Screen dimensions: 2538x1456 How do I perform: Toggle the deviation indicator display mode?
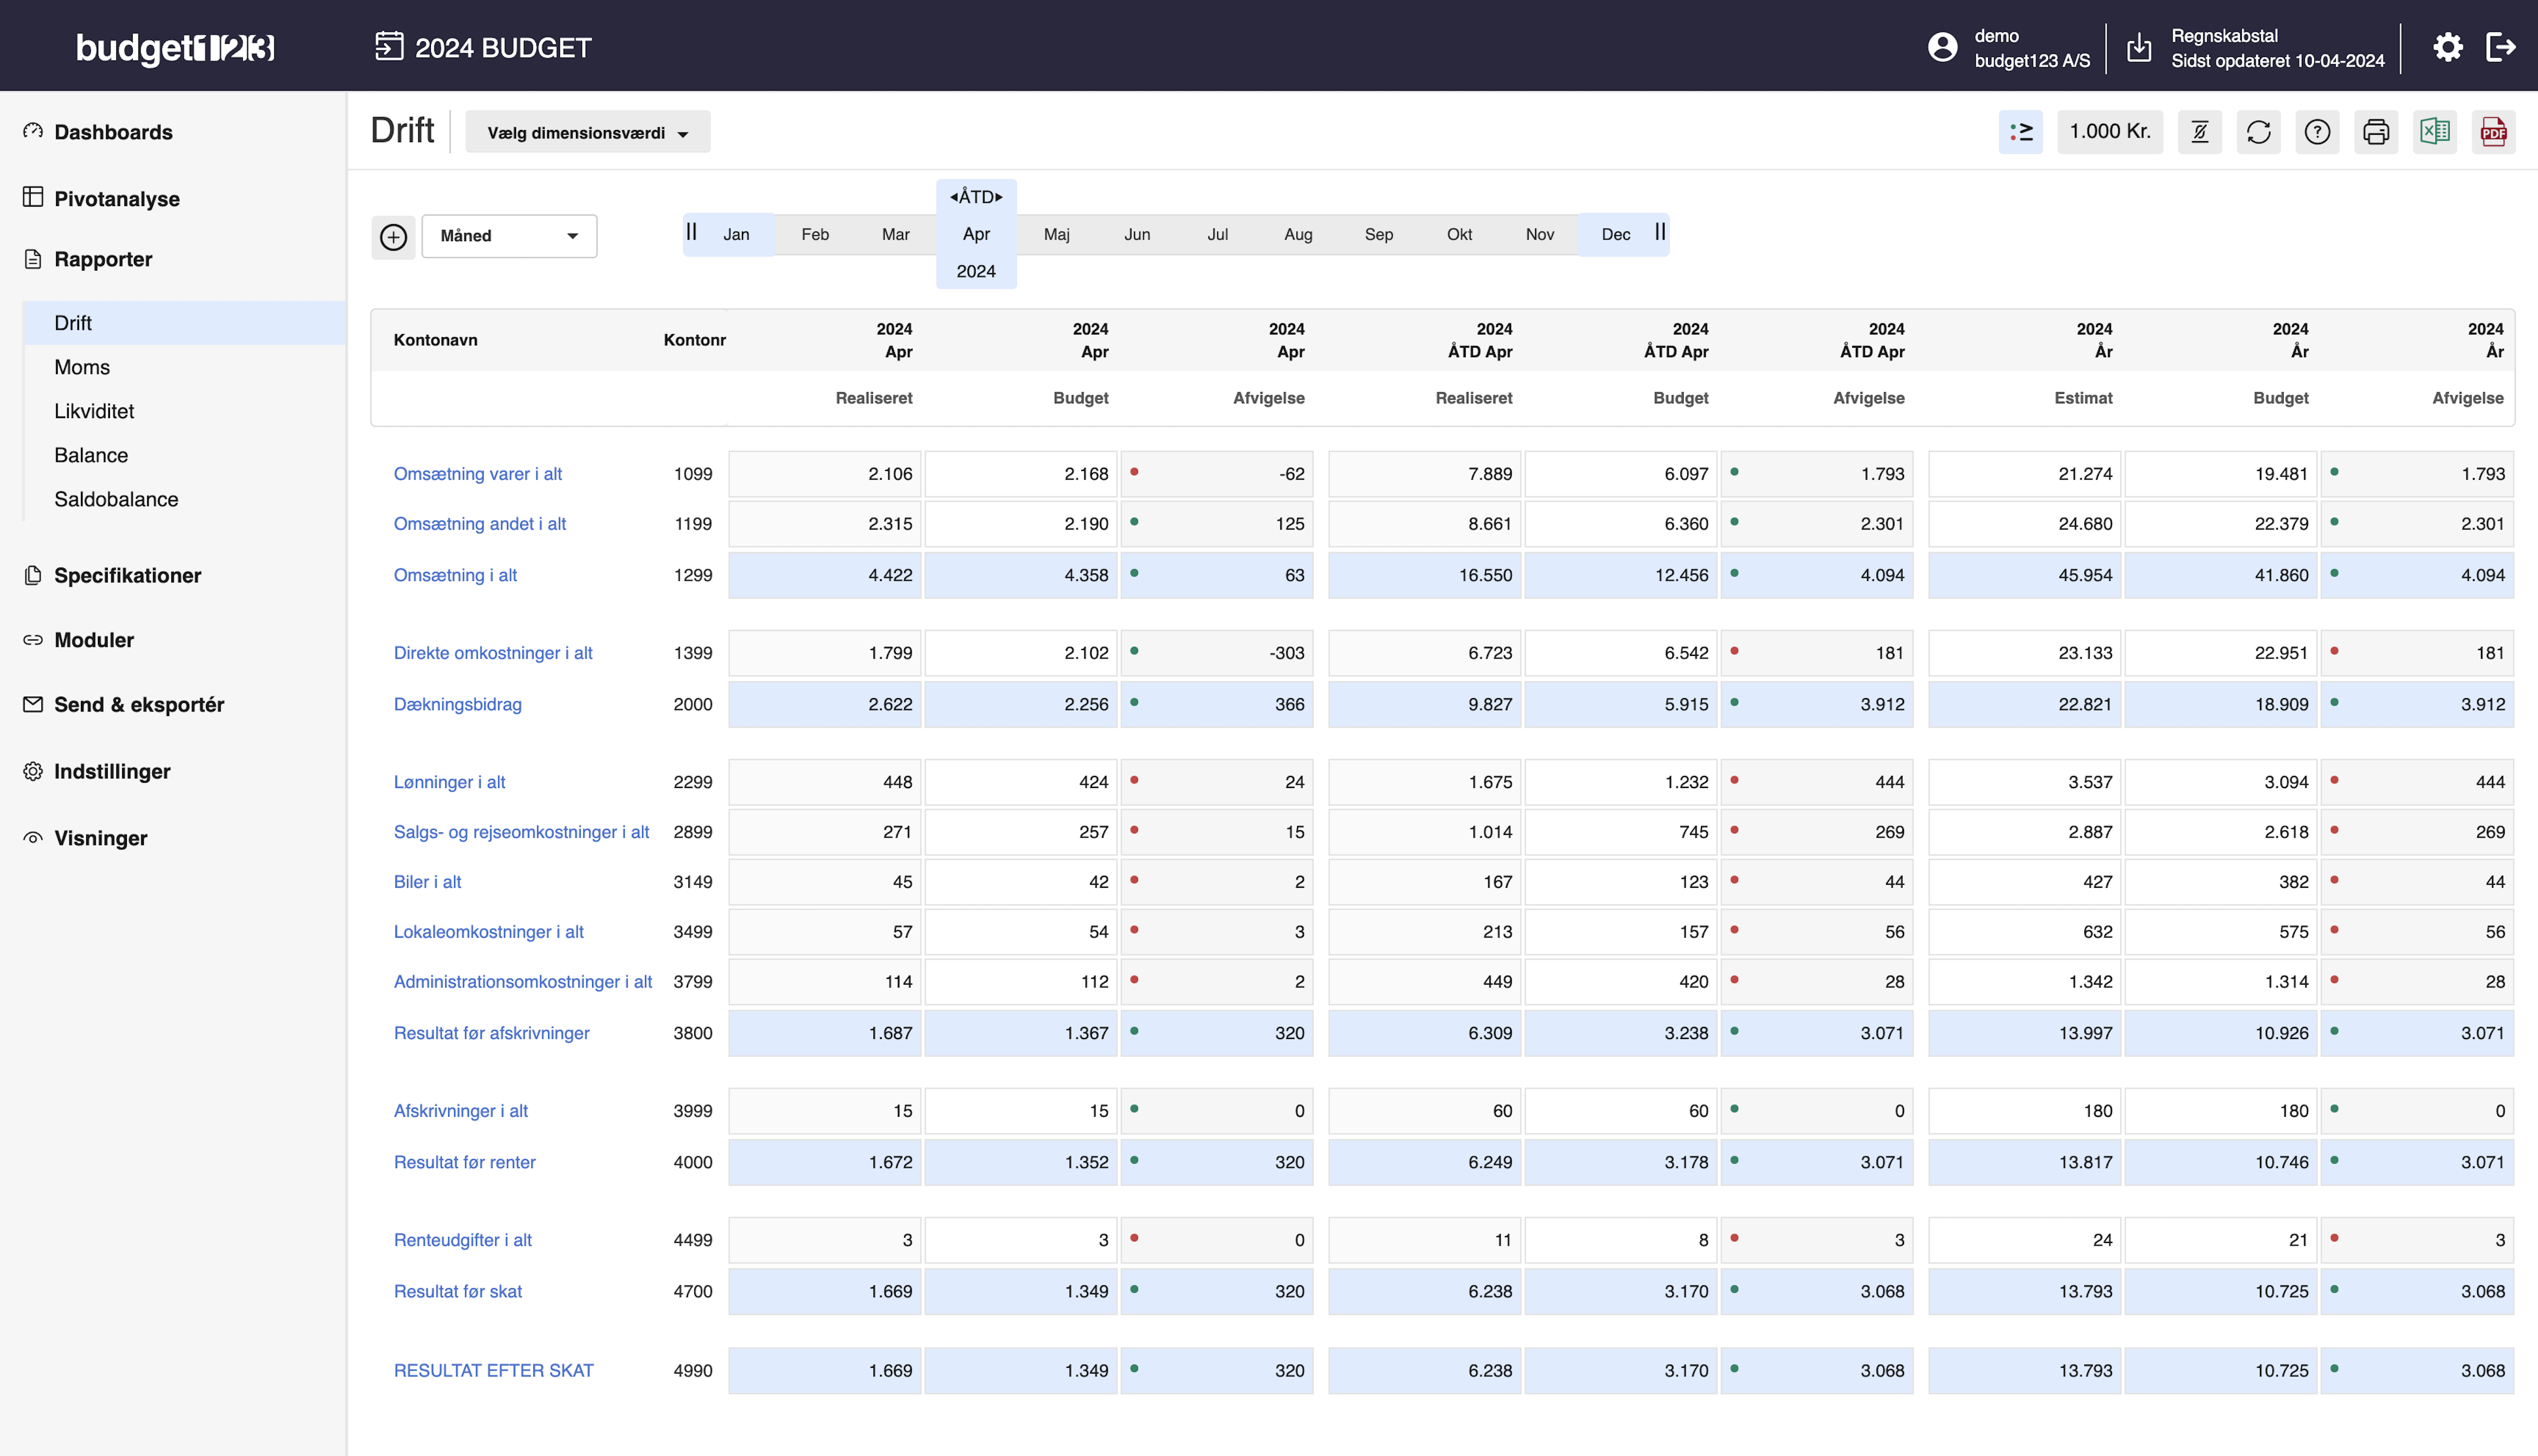(x=2021, y=131)
